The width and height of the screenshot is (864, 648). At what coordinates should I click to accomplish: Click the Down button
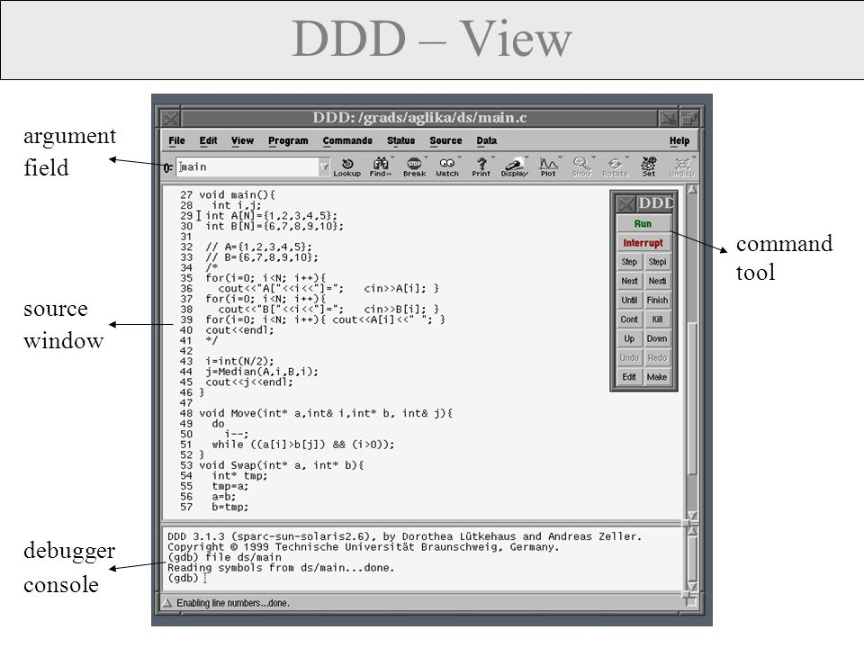tap(657, 339)
